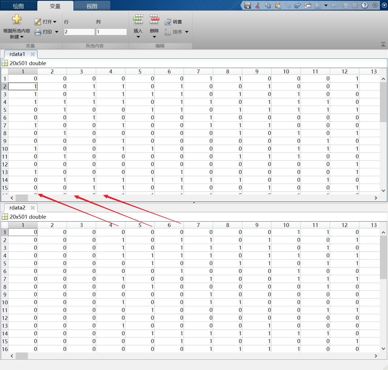Click the Undo arrow icon
The height and width of the screenshot is (370, 388).
pos(288,5)
